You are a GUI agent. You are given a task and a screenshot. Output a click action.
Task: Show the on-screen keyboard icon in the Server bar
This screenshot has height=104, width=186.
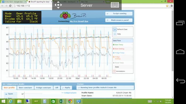[x=115, y=5]
